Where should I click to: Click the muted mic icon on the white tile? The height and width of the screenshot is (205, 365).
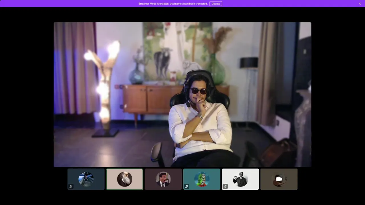pos(225,186)
